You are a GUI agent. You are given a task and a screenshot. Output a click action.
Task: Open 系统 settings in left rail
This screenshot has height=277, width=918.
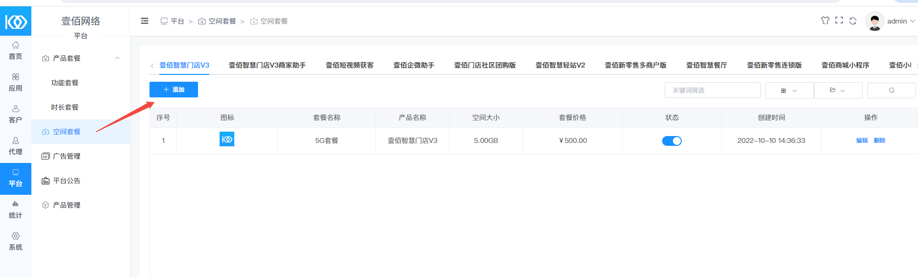pyautogui.click(x=16, y=241)
